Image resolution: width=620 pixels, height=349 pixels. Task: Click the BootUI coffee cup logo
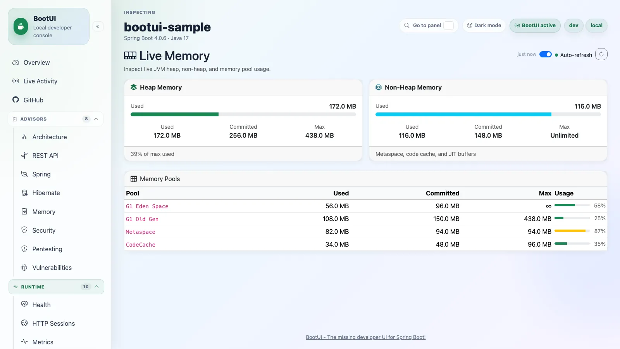click(21, 26)
